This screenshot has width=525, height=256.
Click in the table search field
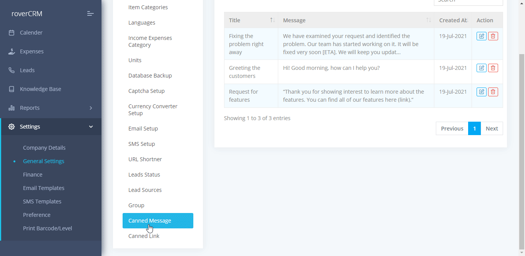coord(468,2)
